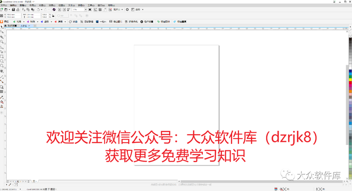The height and width of the screenshot is (191, 352).
Task: Click the Export icon in standard toolbar
Action: 64,9
